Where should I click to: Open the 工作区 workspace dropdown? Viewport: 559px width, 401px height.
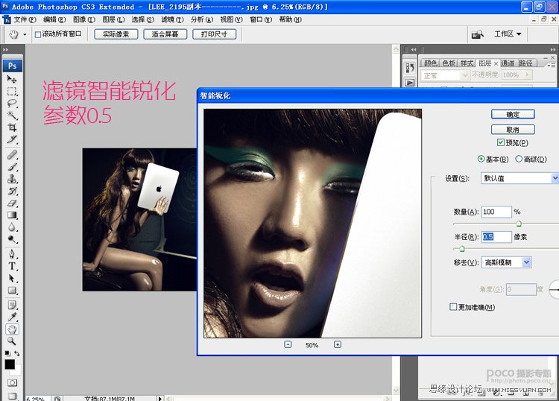pos(508,34)
